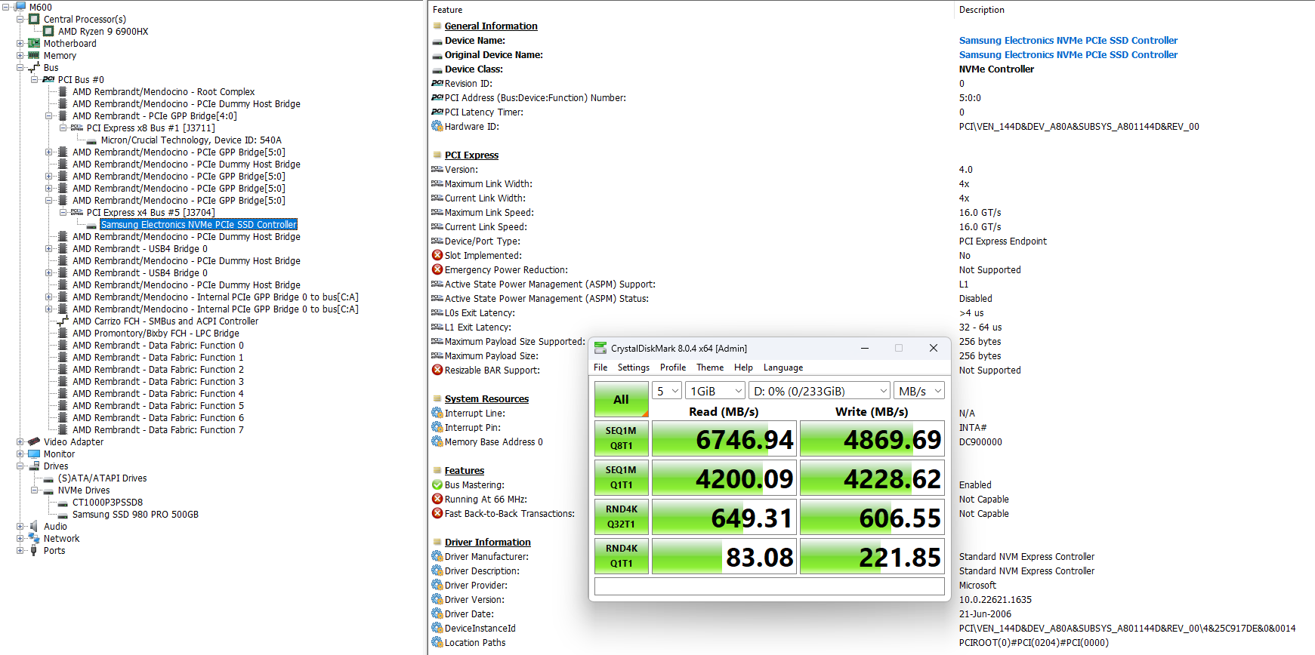The image size is (1315, 655).
Task: Click the icon beside Driver Manufacturer
Action: [x=437, y=556]
